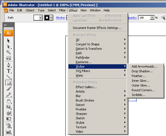Select the Warp tool

coord(9,113)
